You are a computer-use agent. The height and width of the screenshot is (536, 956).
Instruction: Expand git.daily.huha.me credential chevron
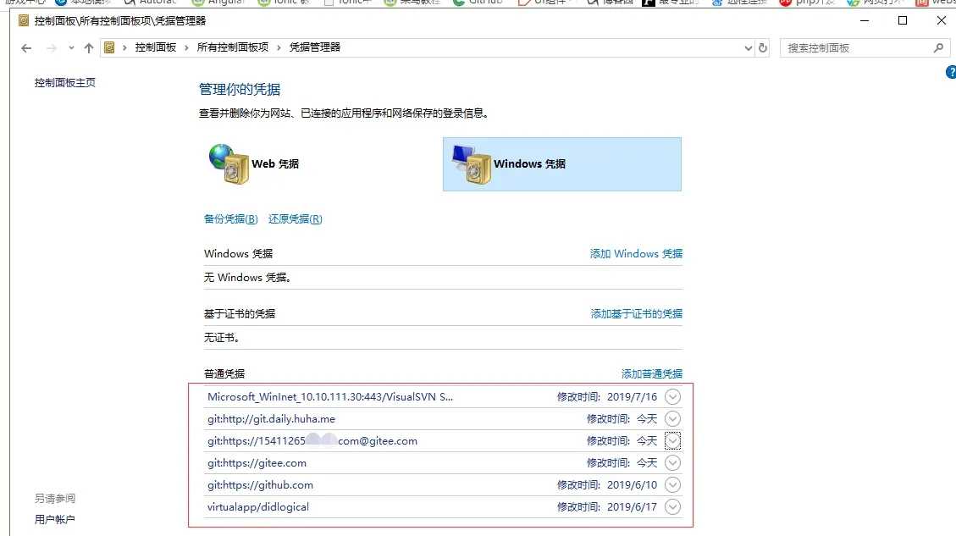coord(672,419)
